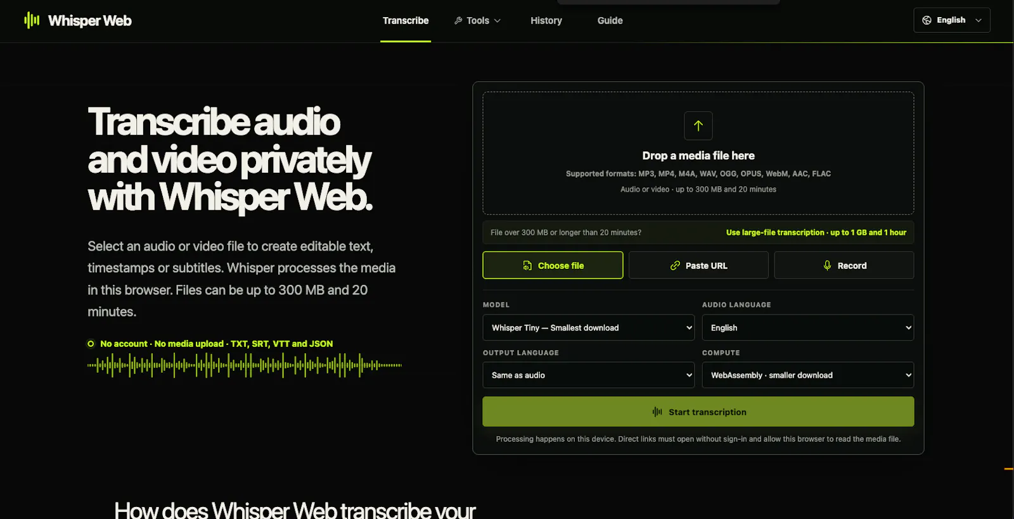
Task: Open the English site language selector
Action: coord(951,20)
